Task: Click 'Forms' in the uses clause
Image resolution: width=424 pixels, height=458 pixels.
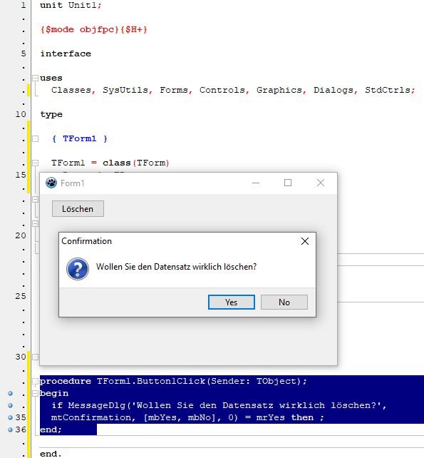Action: coord(174,90)
